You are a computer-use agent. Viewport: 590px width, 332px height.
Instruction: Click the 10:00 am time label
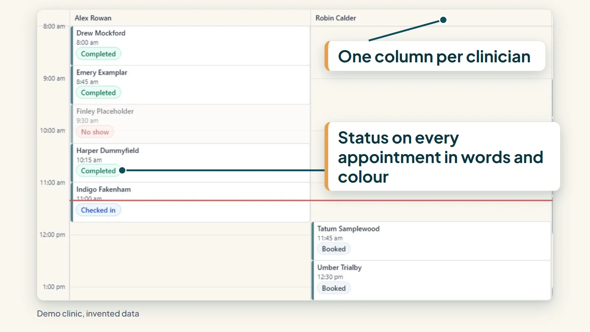click(53, 131)
